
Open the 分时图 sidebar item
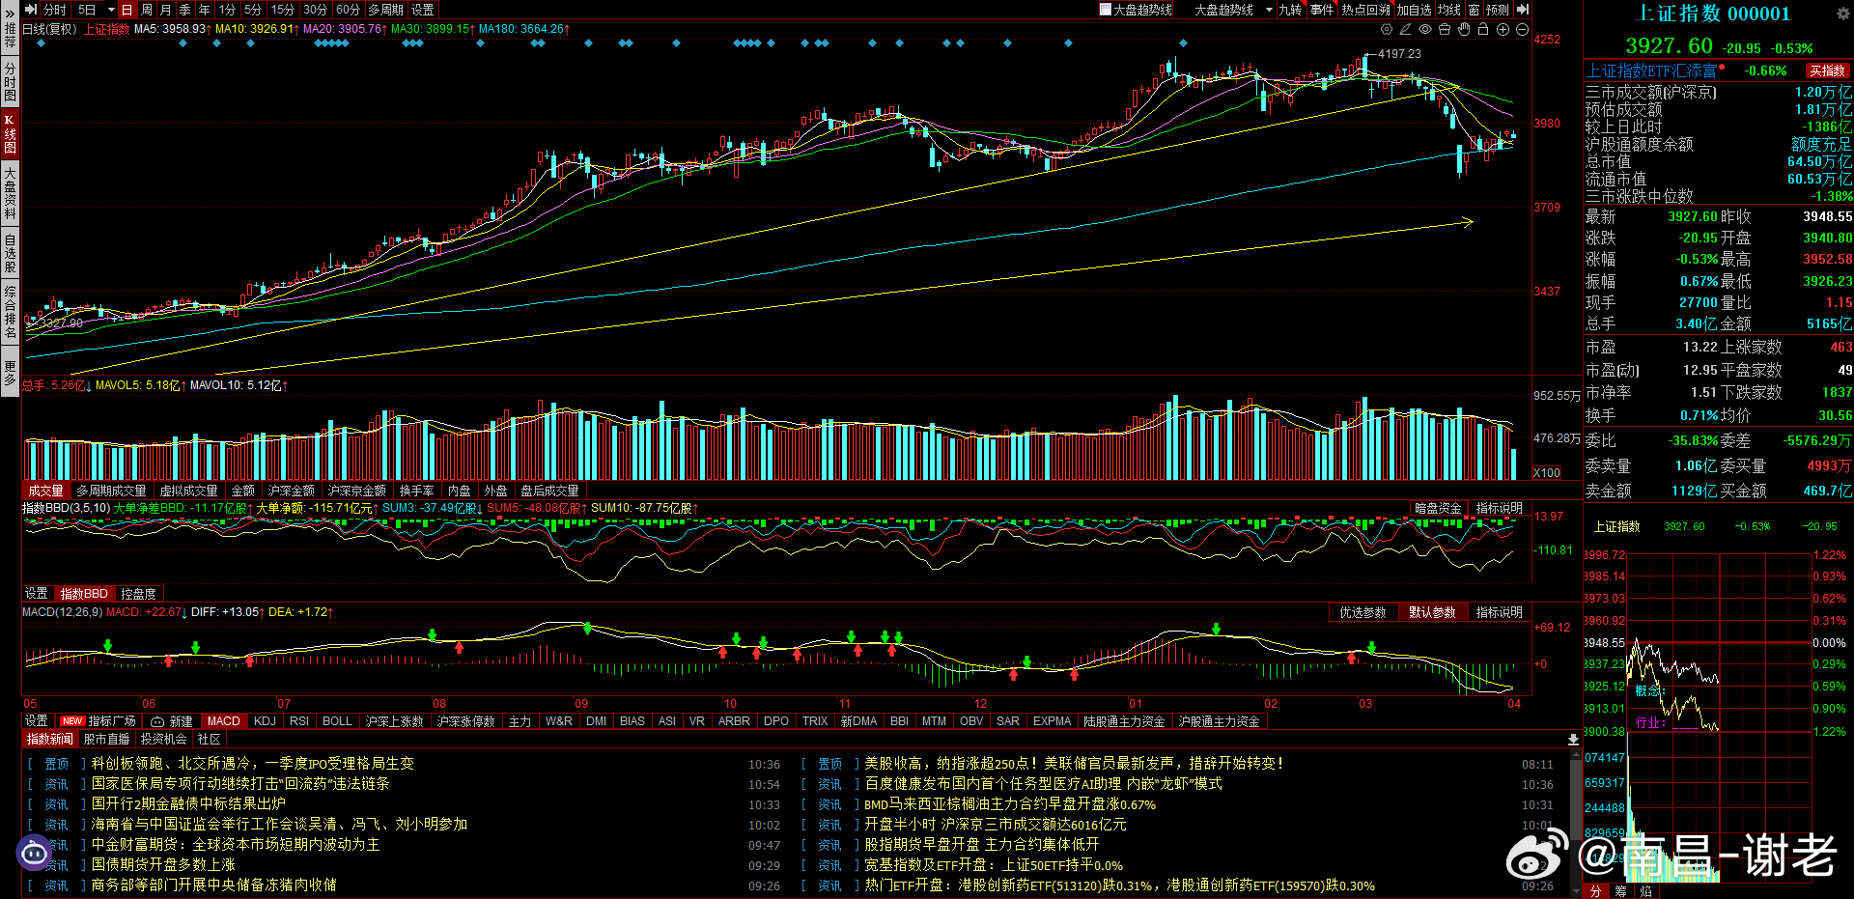pyautogui.click(x=10, y=82)
